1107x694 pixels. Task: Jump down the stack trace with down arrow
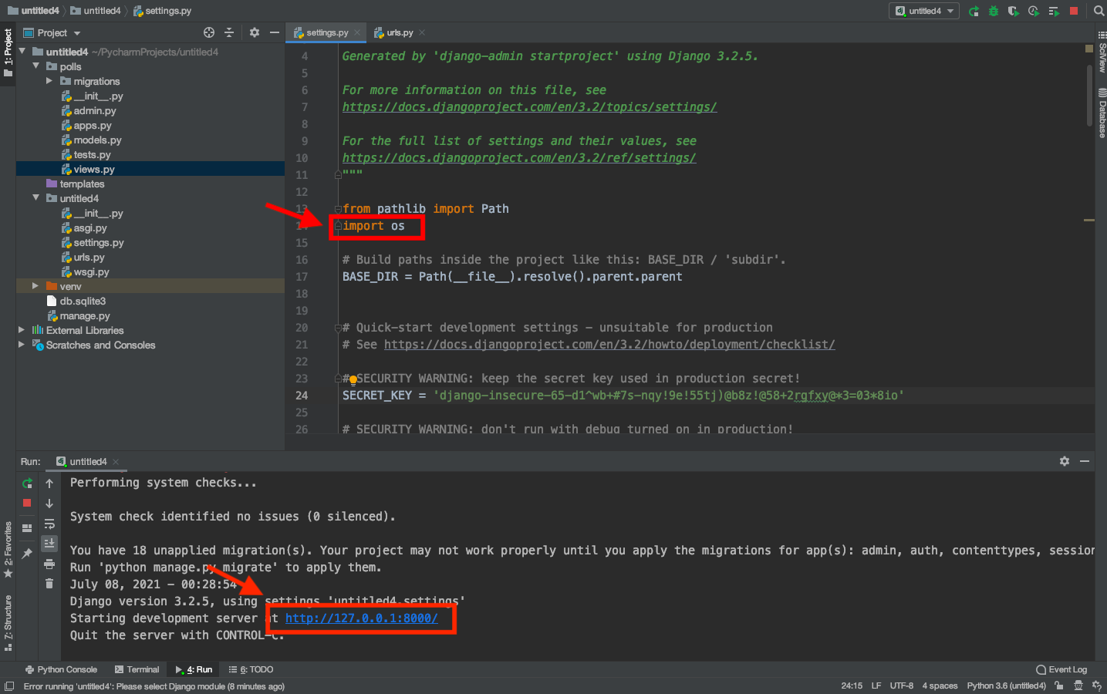[x=49, y=504]
